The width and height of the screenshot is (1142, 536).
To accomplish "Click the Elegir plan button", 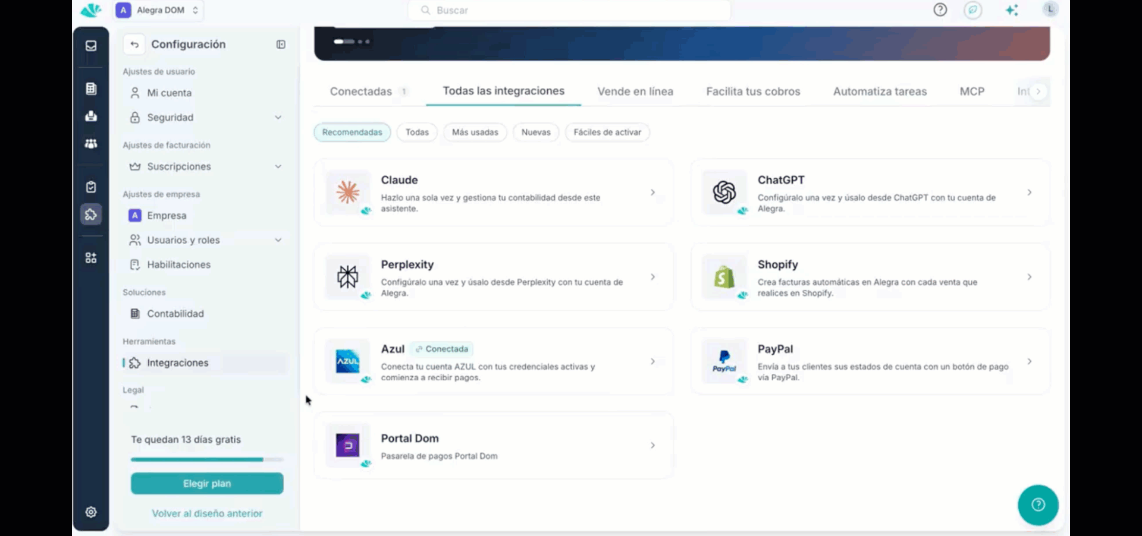I will point(207,484).
